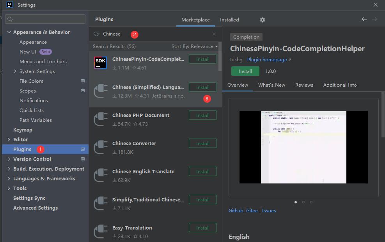Install Chinese (Simplified) Language pack
This screenshot has width=385, height=242.
[203, 87]
